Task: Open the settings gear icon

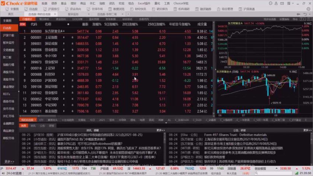Action: coord(309,9)
